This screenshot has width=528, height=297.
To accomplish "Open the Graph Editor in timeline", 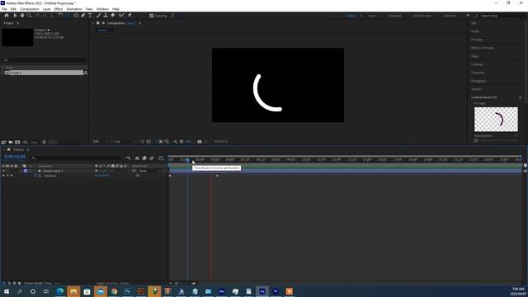I will click(x=161, y=158).
